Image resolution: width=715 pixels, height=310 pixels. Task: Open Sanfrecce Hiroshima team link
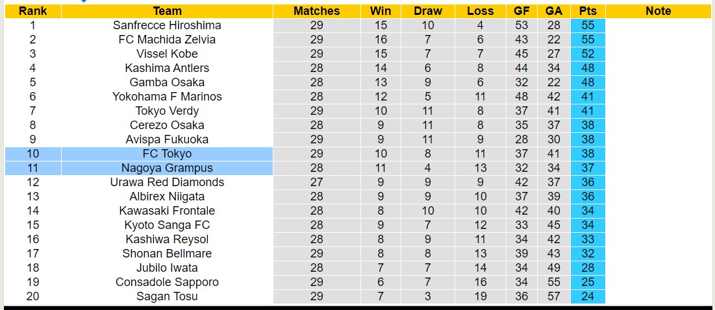pos(167,25)
